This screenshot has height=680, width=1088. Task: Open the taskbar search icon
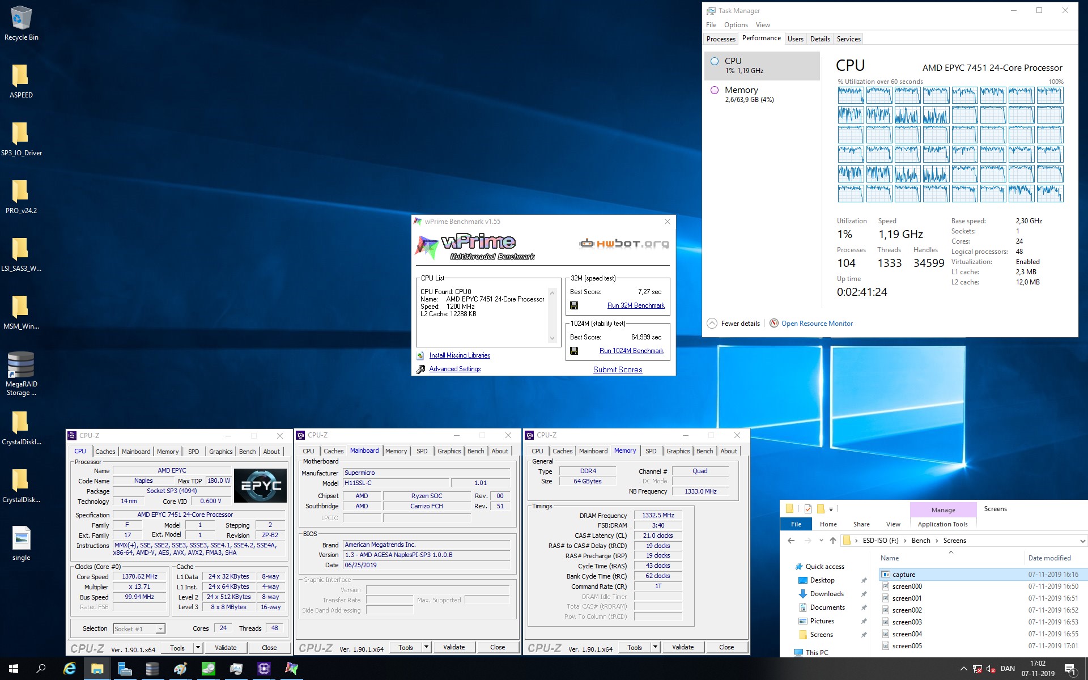41,669
